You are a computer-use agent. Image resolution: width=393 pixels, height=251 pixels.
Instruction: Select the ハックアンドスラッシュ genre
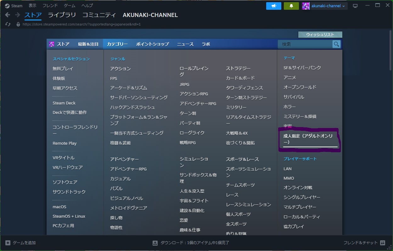click(132, 107)
